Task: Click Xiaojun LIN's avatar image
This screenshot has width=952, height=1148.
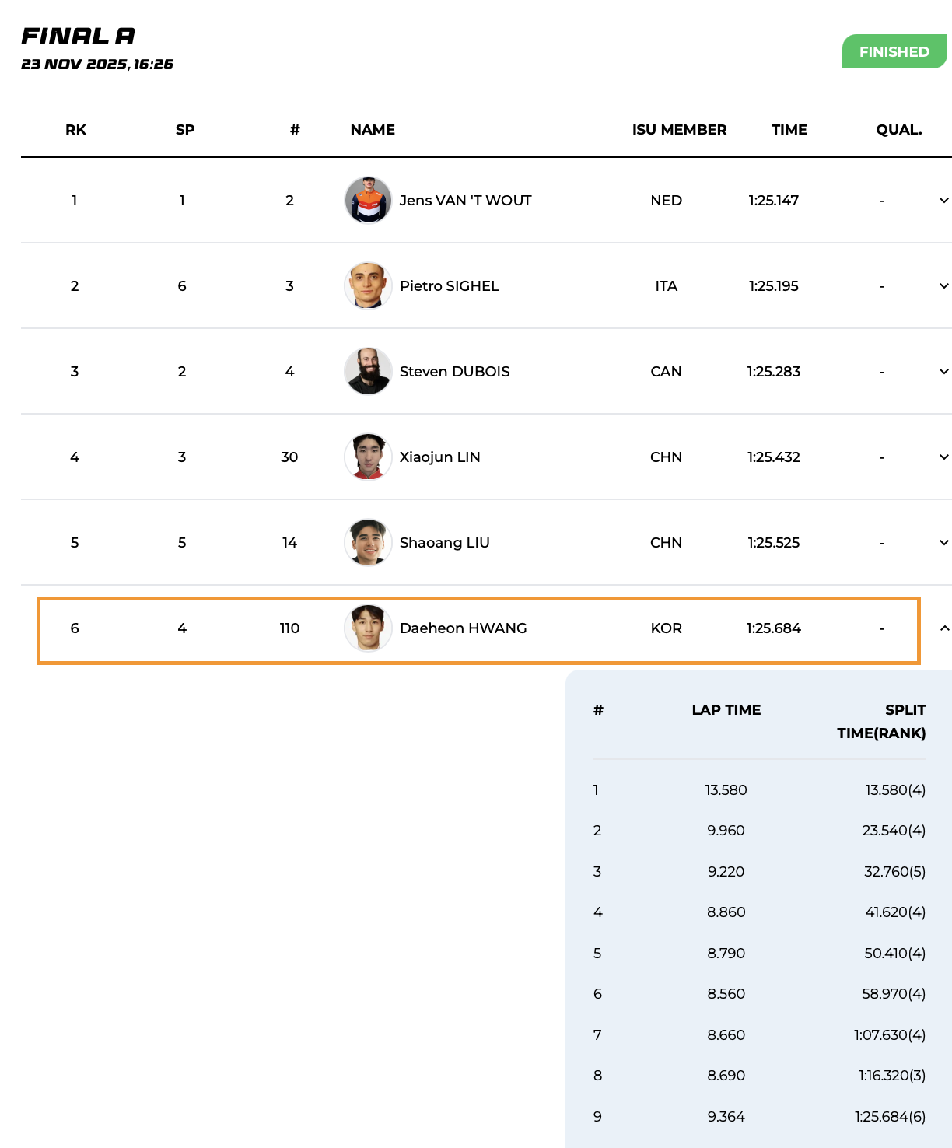Action: coord(368,457)
